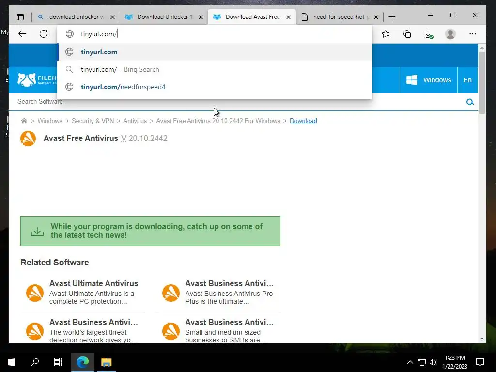
Task: Click the home icon in breadcrumb
Action: coord(24,121)
